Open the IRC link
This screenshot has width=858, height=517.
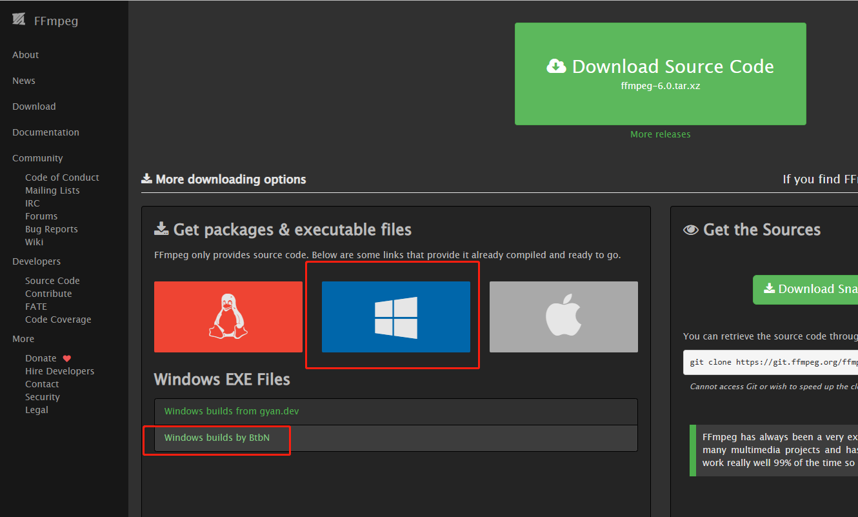(32, 203)
